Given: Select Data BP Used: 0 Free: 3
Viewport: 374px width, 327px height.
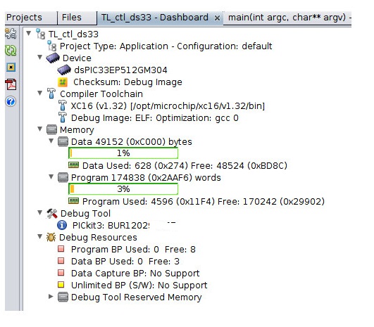Looking at the screenshot, I should click(125, 262).
